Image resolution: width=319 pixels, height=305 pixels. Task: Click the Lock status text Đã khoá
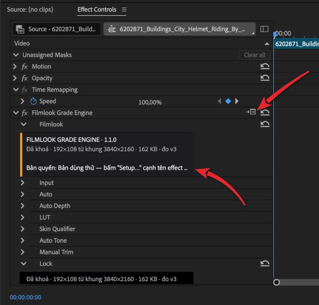(x=101, y=279)
